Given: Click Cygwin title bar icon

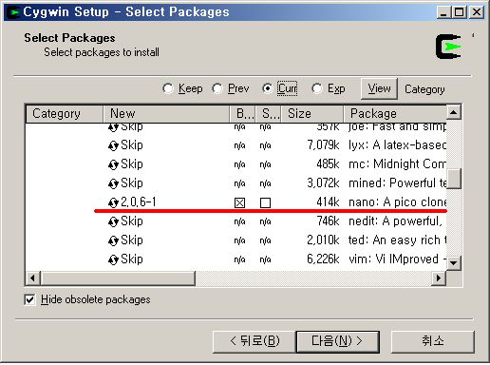Looking at the screenshot, I should [x=13, y=12].
